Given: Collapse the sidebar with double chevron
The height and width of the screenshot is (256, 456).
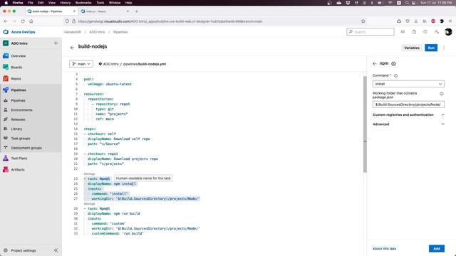Looking at the screenshot, I should pyautogui.click(x=56, y=250).
